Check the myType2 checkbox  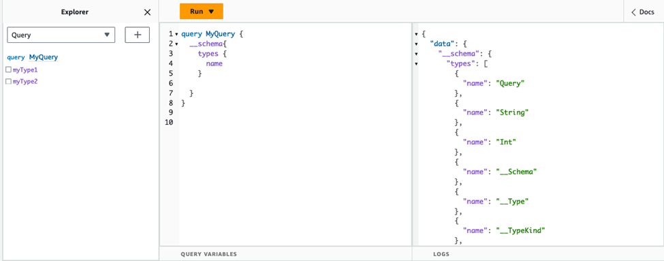click(x=8, y=81)
